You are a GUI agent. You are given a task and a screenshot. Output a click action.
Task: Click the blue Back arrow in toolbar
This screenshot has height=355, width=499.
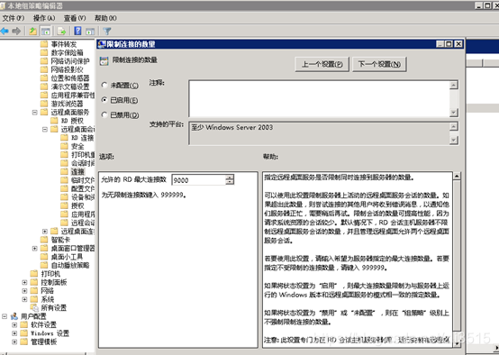(5, 31)
